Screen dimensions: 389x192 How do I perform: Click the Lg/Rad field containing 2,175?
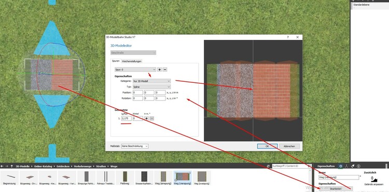(x=127, y=119)
